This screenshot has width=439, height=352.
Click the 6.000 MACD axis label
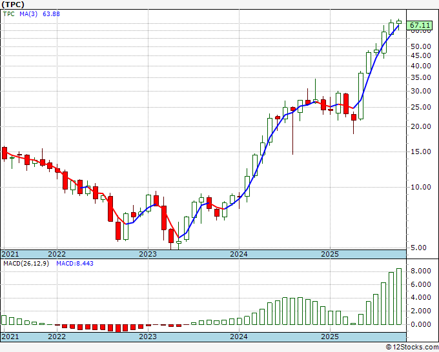tap(421, 284)
